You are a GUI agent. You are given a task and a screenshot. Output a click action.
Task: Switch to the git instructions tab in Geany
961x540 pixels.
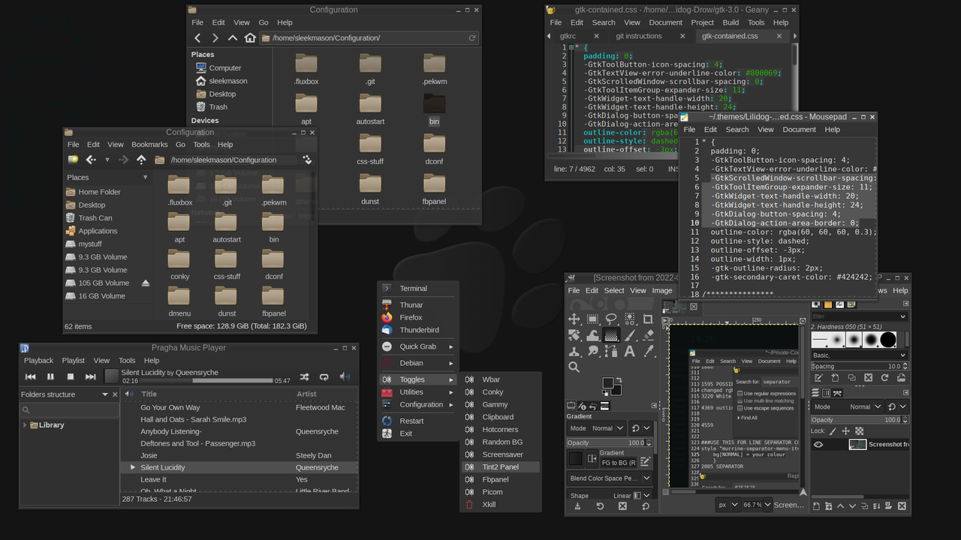pos(639,36)
